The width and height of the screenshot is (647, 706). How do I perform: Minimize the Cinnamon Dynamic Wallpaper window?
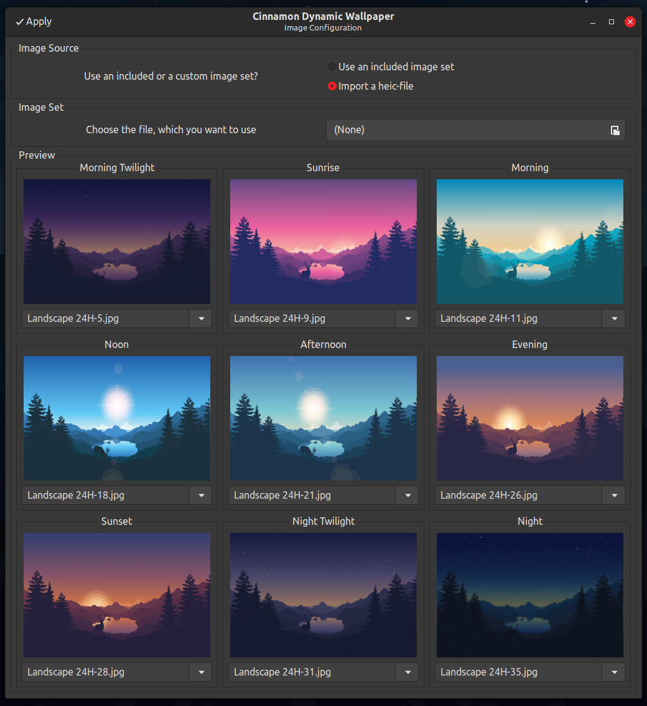tap(593, 22)
